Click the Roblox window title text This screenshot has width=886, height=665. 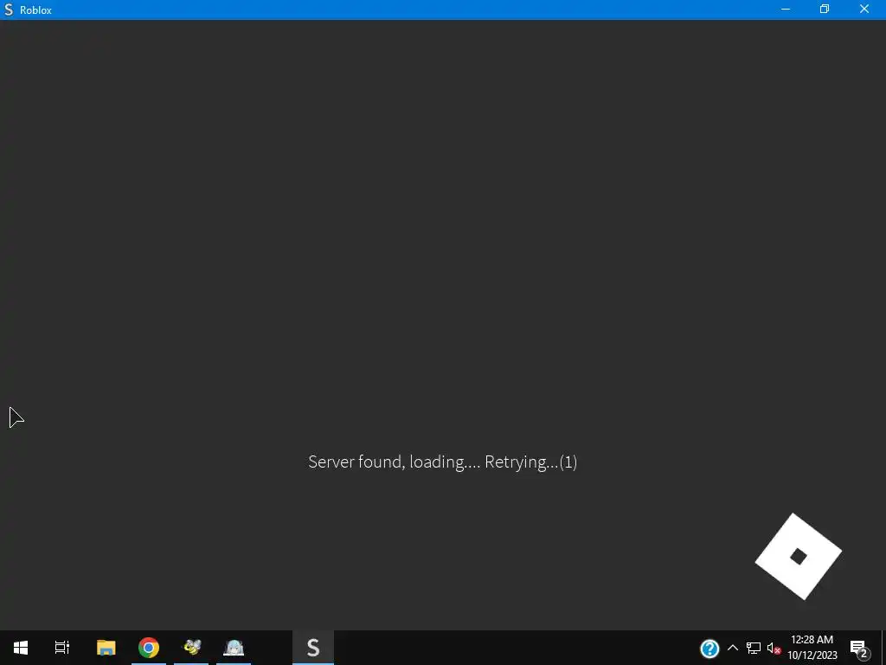pos(35,10)
